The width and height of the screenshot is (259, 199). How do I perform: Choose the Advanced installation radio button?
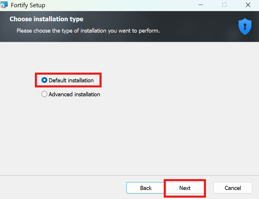[x=44, y=94]
